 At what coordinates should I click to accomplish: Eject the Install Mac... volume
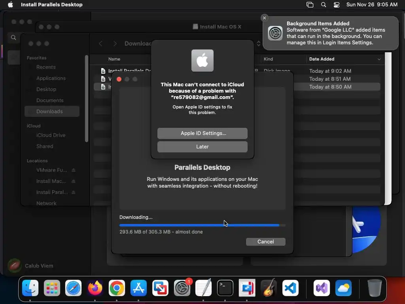coord(73,181)
